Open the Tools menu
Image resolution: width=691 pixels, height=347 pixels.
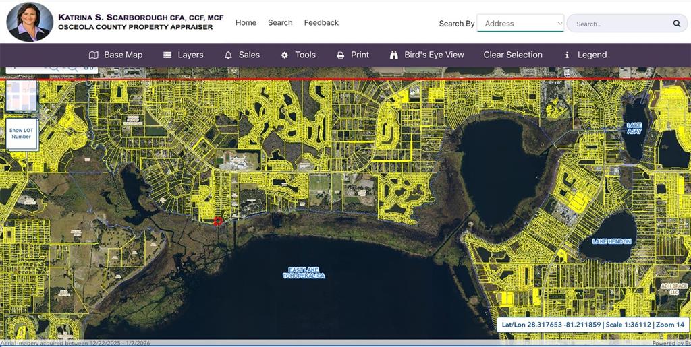298,55
